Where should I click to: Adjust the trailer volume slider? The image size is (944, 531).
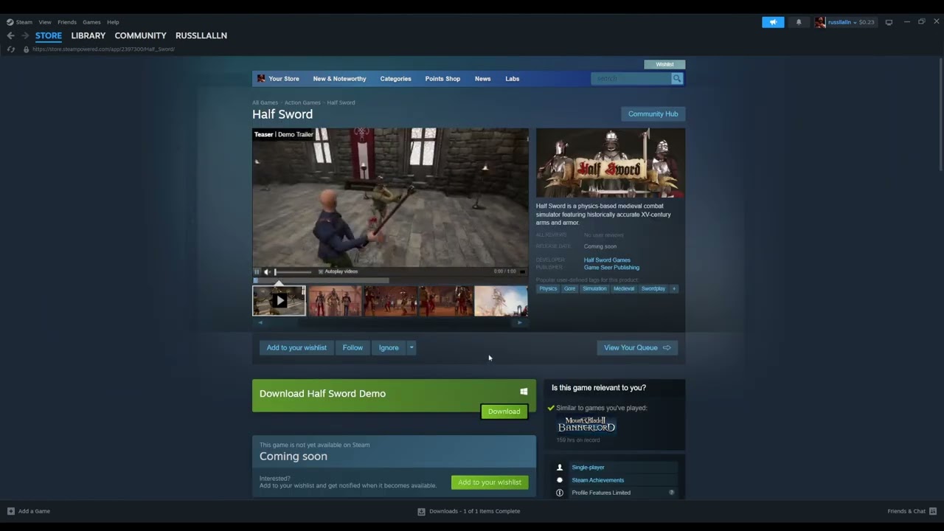click(293, 272)
